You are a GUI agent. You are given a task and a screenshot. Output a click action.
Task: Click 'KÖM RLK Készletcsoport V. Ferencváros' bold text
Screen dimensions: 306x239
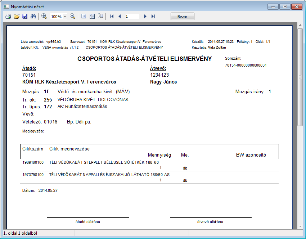[69, 82]
